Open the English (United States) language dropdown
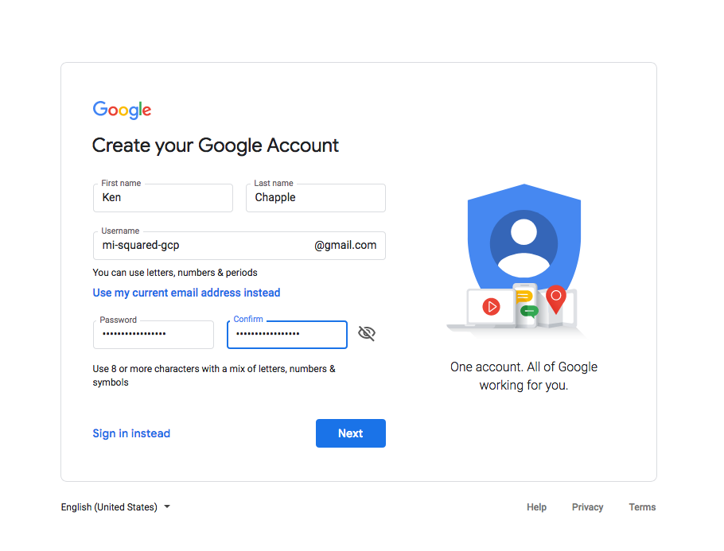Screen dimensions: 724x551 point(115,506)
